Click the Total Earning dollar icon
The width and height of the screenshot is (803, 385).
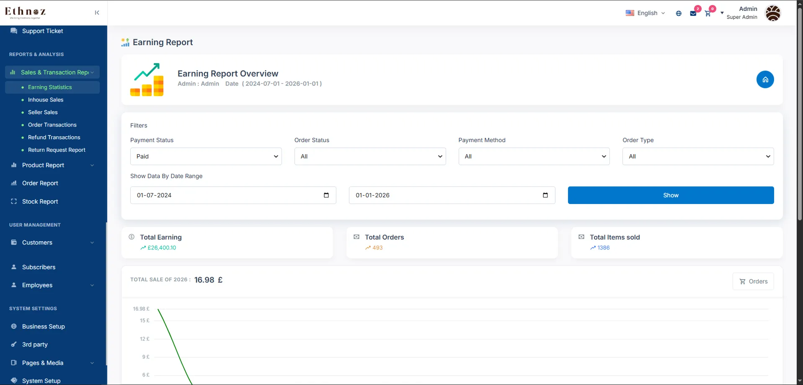pyautogui.click(x=132, y=237)
